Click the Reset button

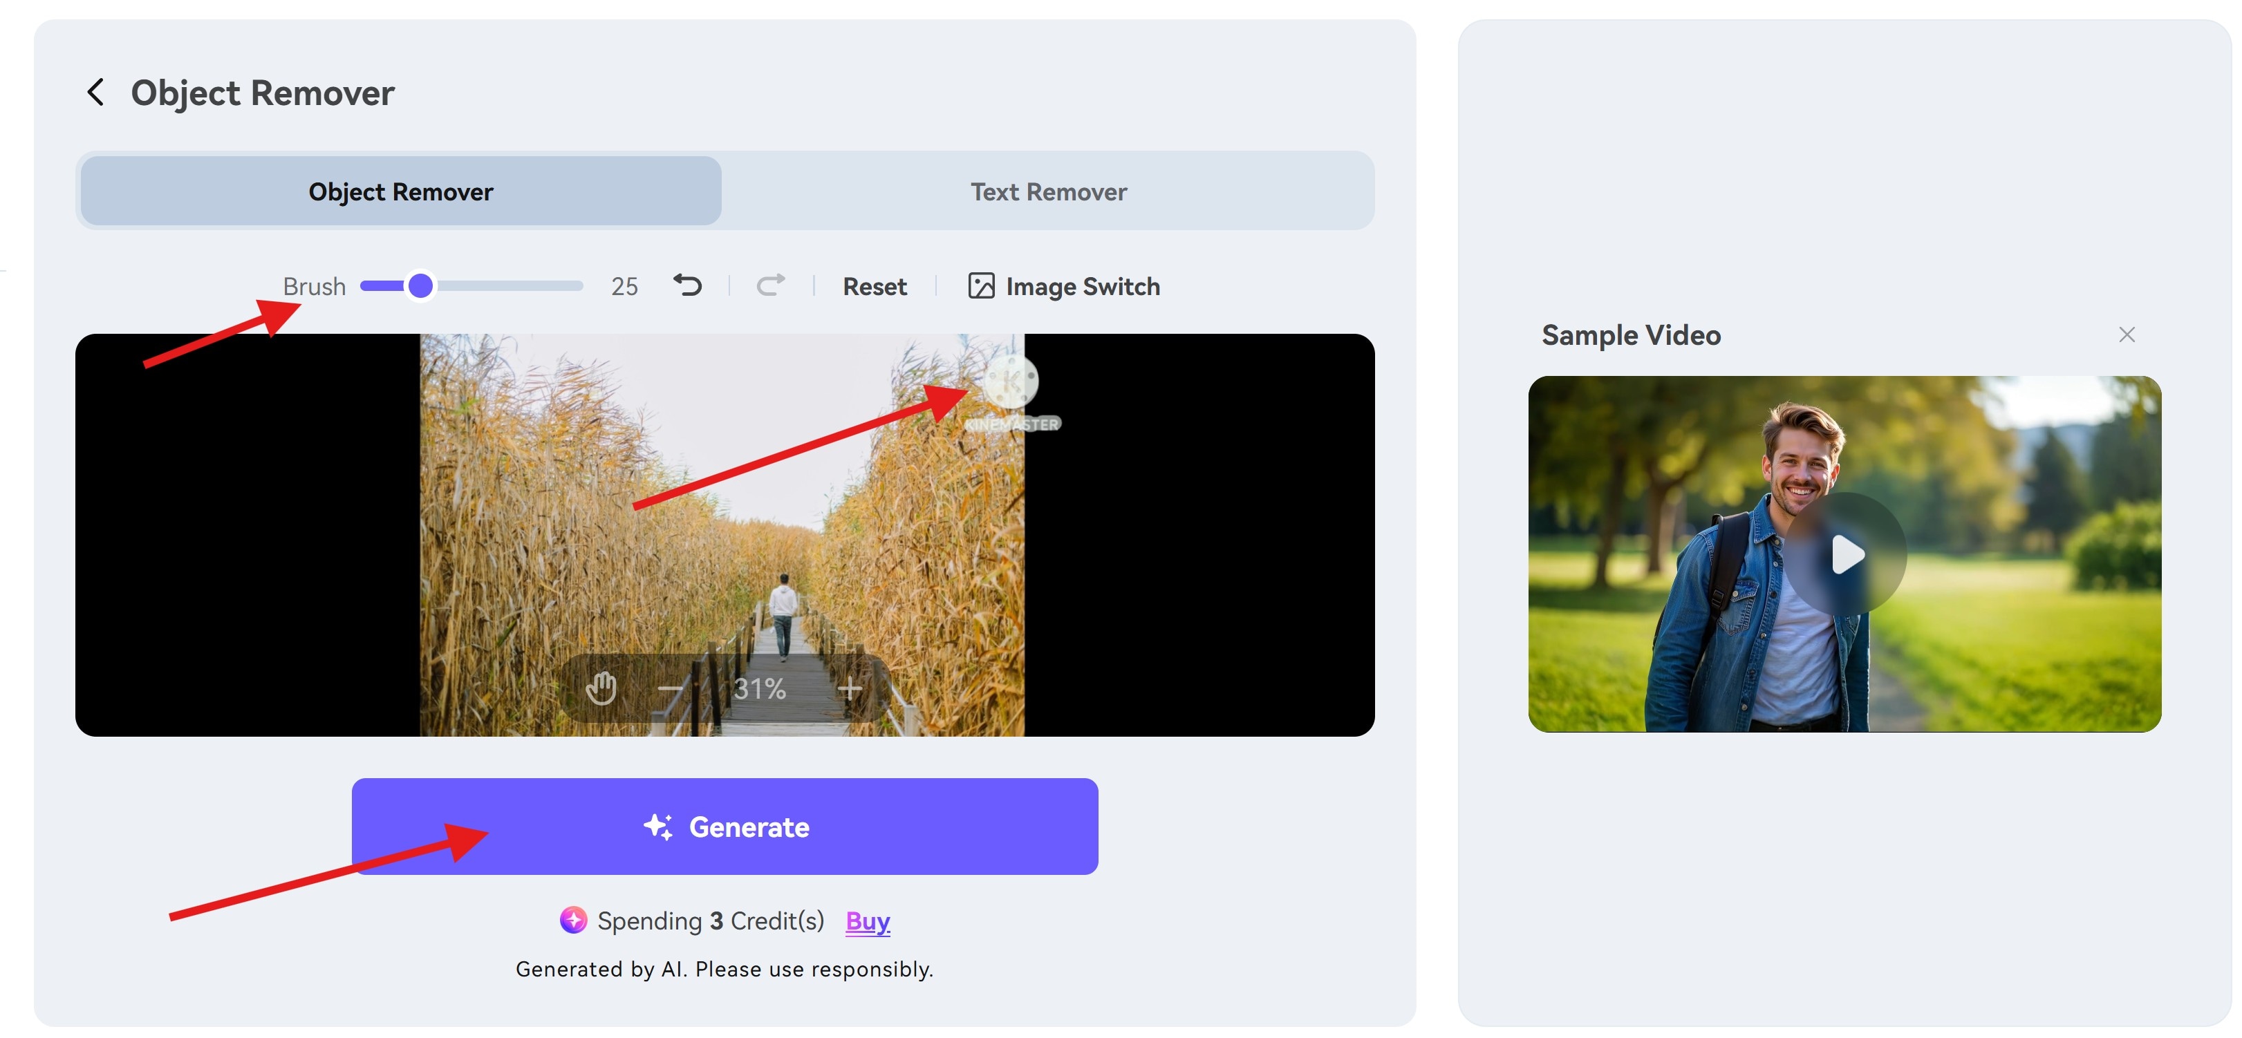click(x=875, y=285)
